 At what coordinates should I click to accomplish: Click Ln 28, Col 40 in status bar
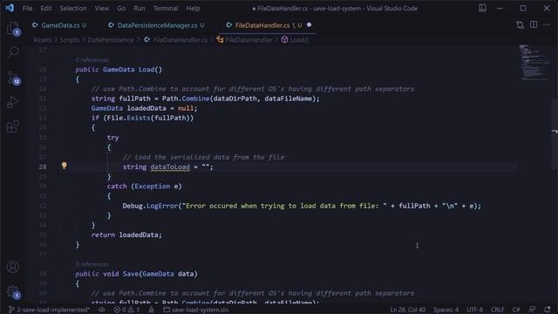pyautogui.click(x=407, y=310)
